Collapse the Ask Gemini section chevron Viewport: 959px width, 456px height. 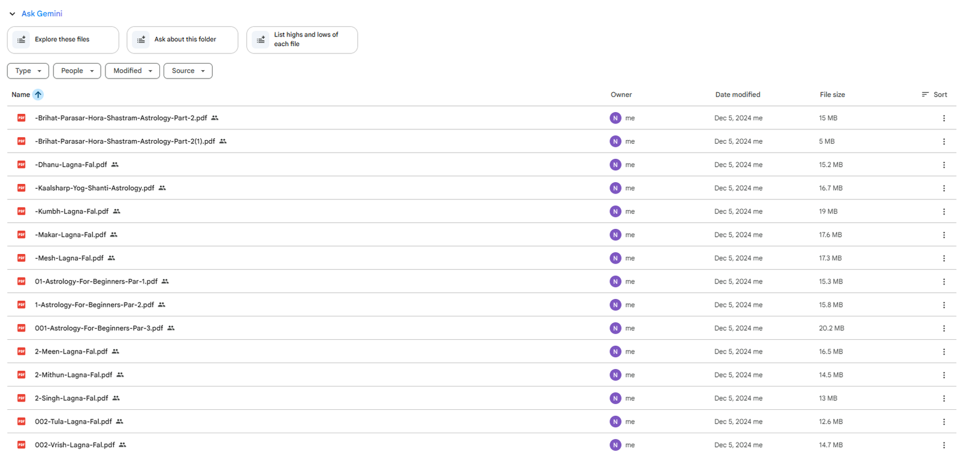(x=12, y=14)
